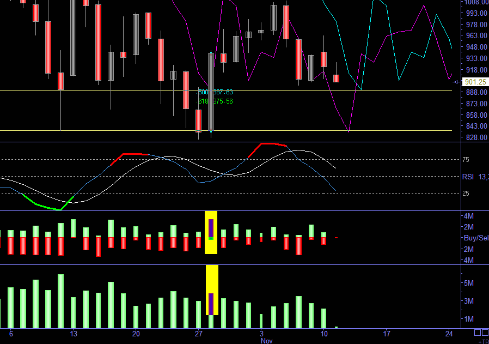Click the yellow highlighted bar in Buy/Sell panel

[x=211, y=233]
